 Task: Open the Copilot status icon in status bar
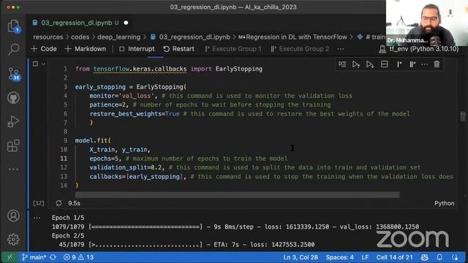[x=424, y=257]
